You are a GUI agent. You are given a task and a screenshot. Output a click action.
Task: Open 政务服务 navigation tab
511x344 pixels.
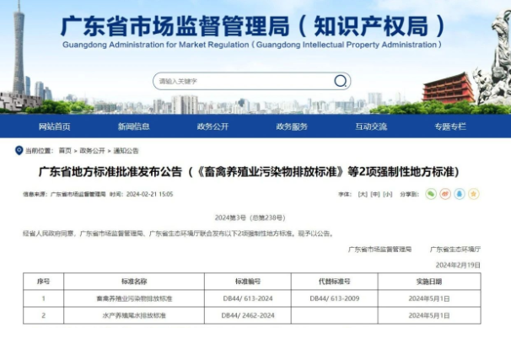[x=292, y=126]
